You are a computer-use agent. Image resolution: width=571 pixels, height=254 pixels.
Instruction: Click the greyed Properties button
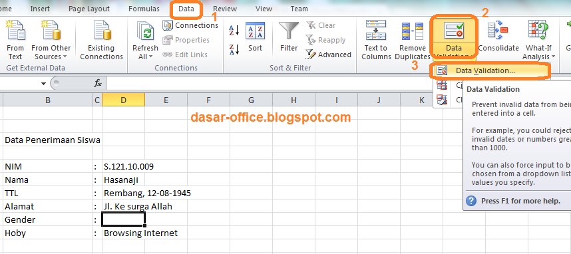[x=186, y=40]
